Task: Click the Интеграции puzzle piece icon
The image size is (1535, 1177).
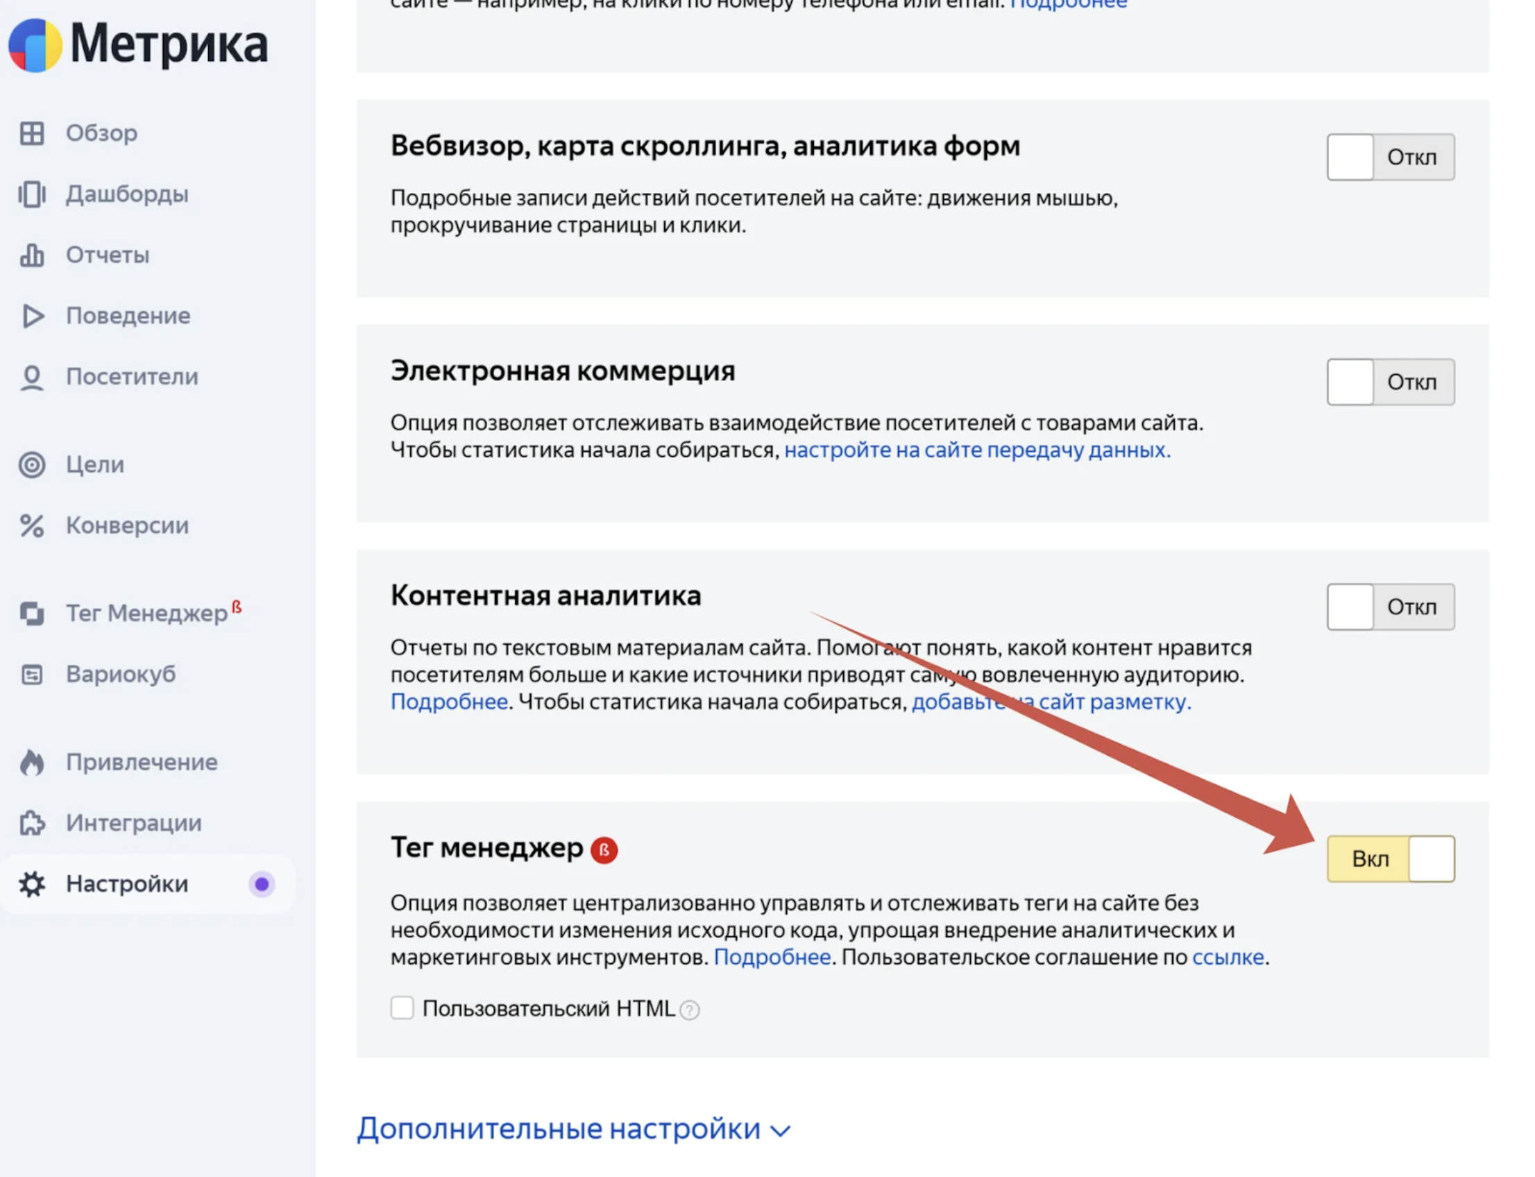Action: click(31, 823)
